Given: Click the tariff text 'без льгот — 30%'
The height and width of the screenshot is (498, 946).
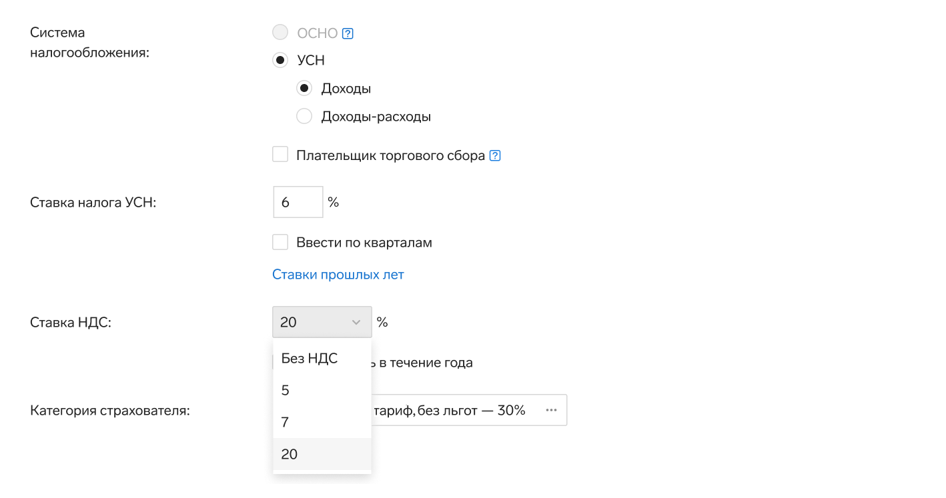Looking at the screenshot, I should click(472, 411).
